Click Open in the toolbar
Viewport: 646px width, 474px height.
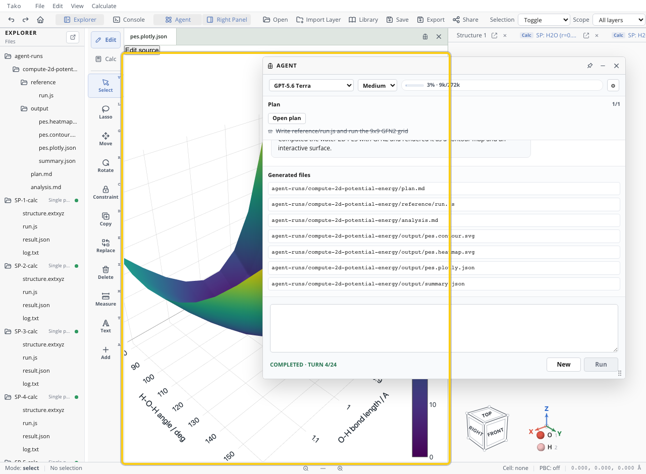276,20
